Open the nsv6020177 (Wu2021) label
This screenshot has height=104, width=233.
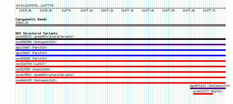(208, 91)
